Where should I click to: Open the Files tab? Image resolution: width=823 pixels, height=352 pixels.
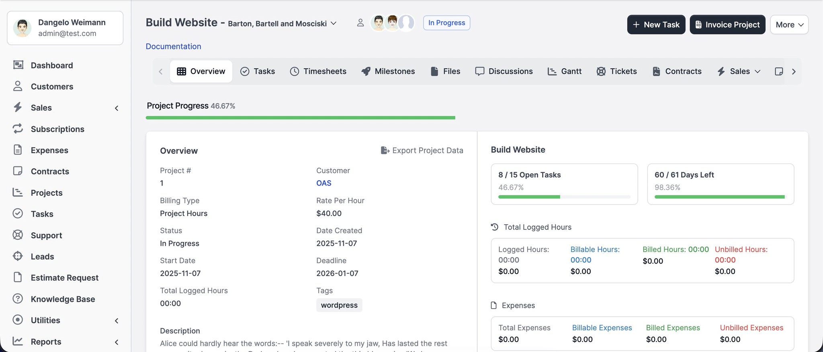tap(445, 71)
